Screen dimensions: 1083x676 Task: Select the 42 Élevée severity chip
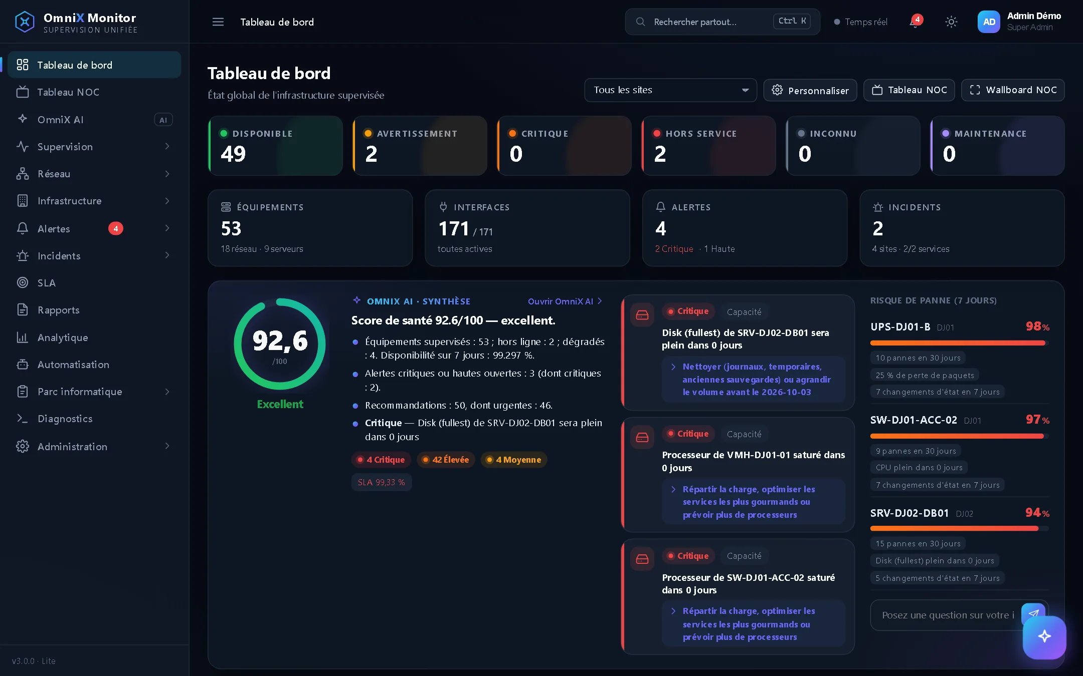point(446,460)
